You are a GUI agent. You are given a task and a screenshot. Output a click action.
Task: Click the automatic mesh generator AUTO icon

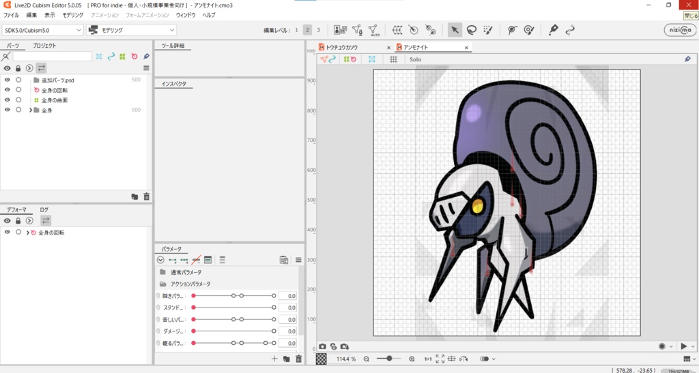point(374,30)
